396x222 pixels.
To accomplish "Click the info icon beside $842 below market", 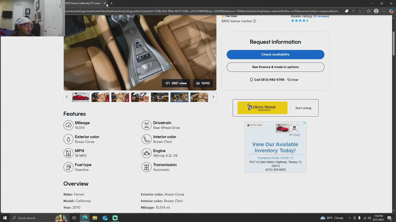I will coord(255,21).
